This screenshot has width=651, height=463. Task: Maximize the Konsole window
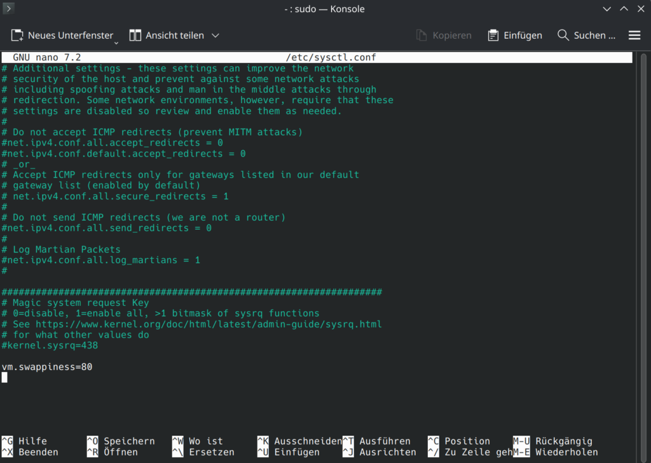pos(623,9)
